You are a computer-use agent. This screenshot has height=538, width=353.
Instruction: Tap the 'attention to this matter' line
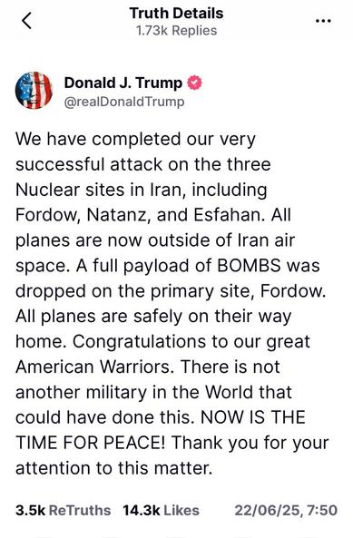[114, 468]
